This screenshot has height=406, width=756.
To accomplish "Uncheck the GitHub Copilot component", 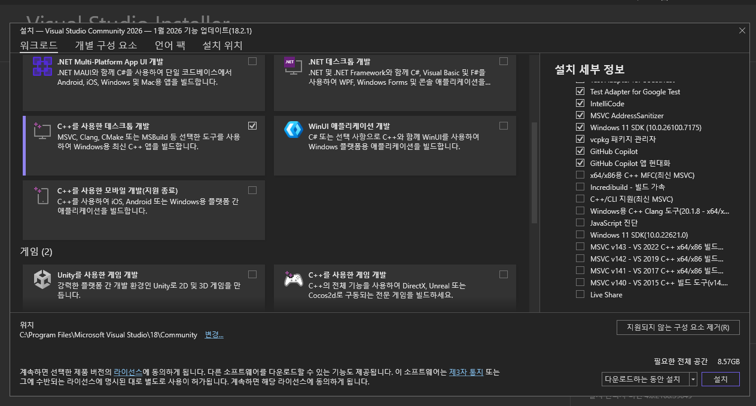I will pyautogui.click(x=580, y=151).
